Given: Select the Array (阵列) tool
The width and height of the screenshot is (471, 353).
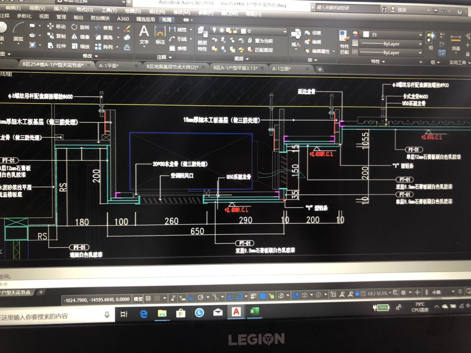Looking at the screenshot, I should click(104, 47).
